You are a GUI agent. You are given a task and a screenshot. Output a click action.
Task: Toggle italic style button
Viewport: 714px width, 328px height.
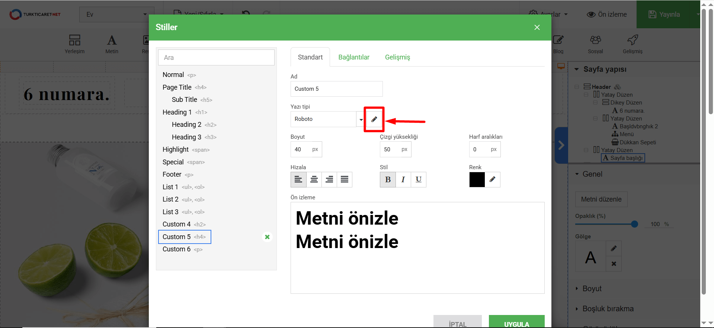point(403,180)
